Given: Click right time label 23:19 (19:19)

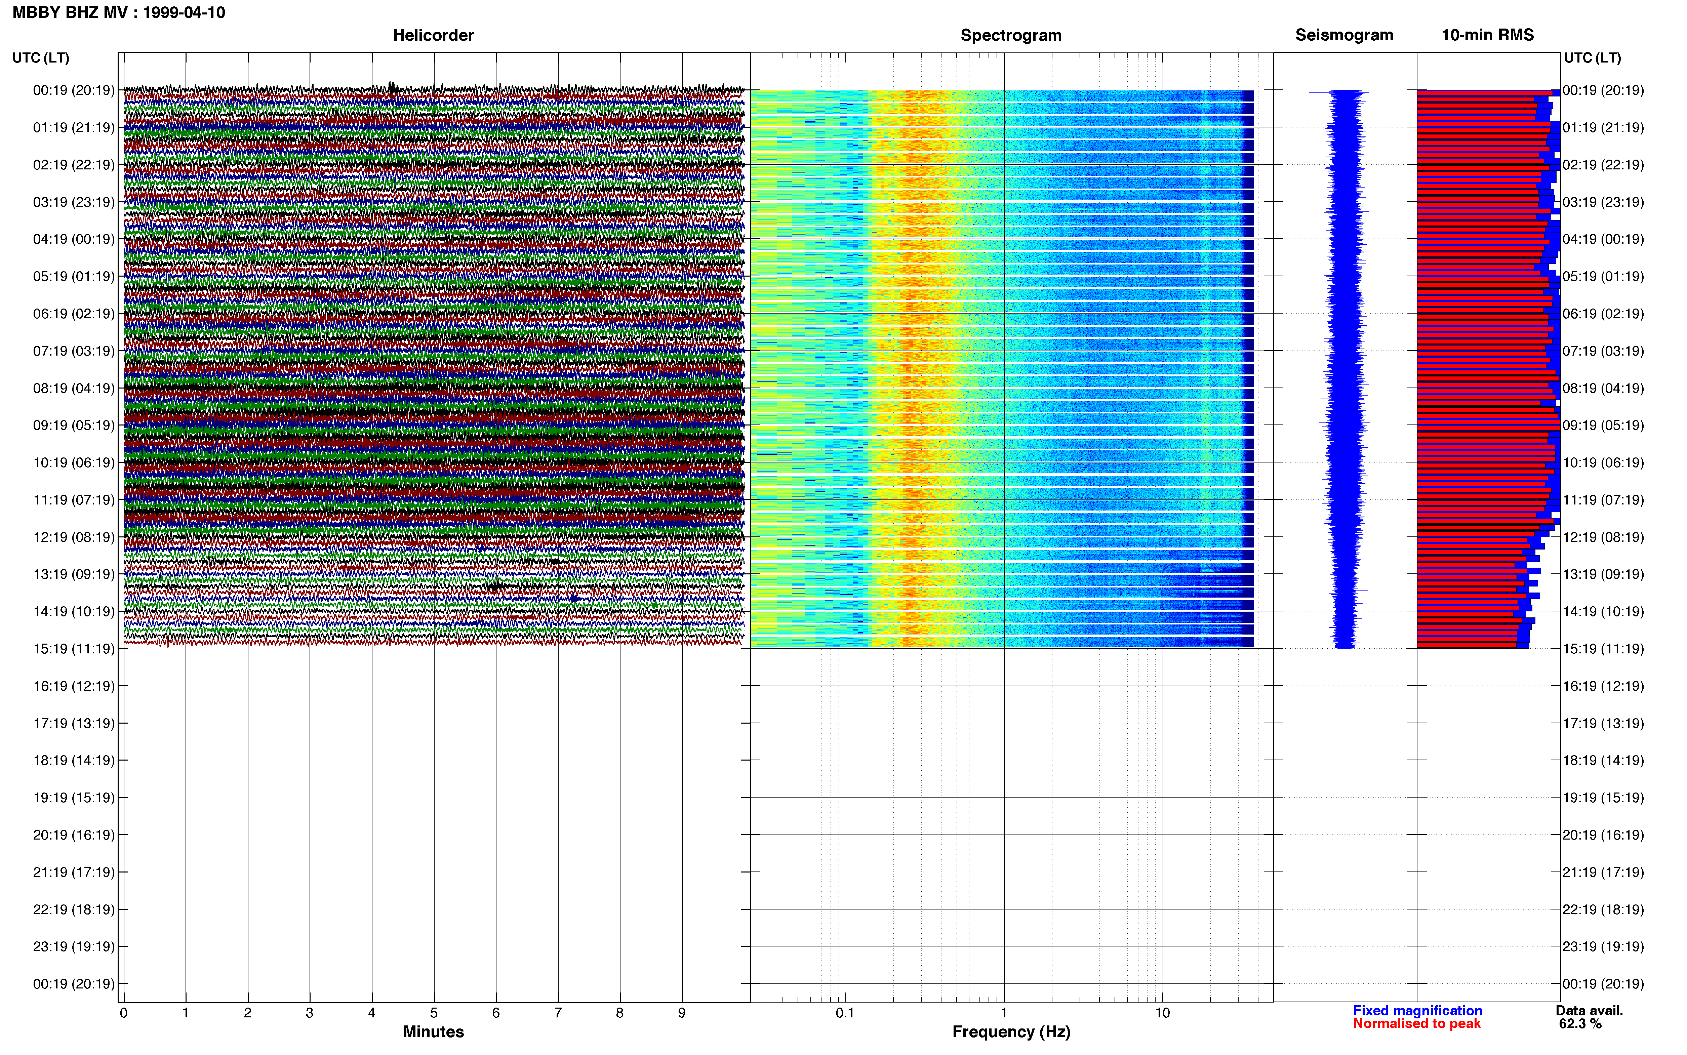Looking at the screenshot, I should tap(1603, 947).
